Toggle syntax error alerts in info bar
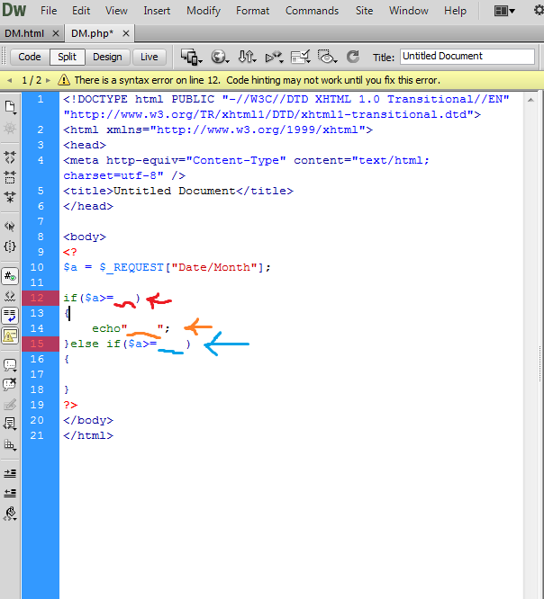The height and width of the screenshot is (599, 544). click(x=10, y=335)
